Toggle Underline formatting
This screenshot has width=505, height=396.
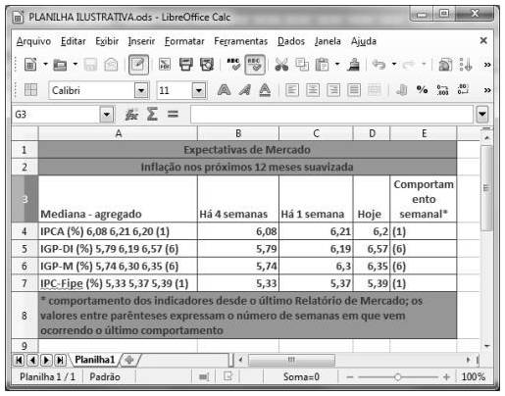point(265,90)
